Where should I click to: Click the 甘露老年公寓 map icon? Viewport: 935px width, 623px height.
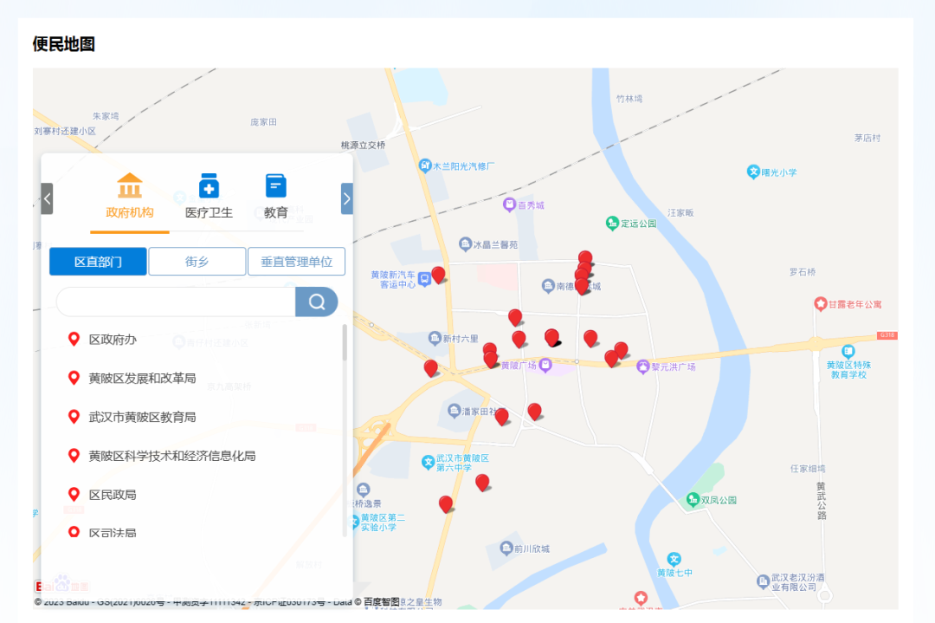point(820,304)
